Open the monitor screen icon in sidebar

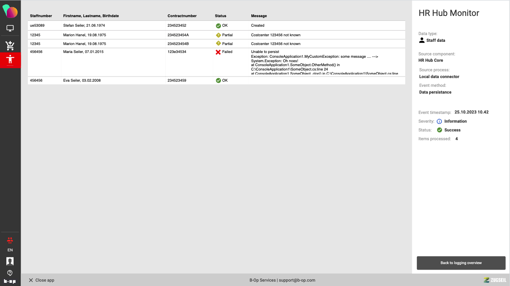[10, 29]
